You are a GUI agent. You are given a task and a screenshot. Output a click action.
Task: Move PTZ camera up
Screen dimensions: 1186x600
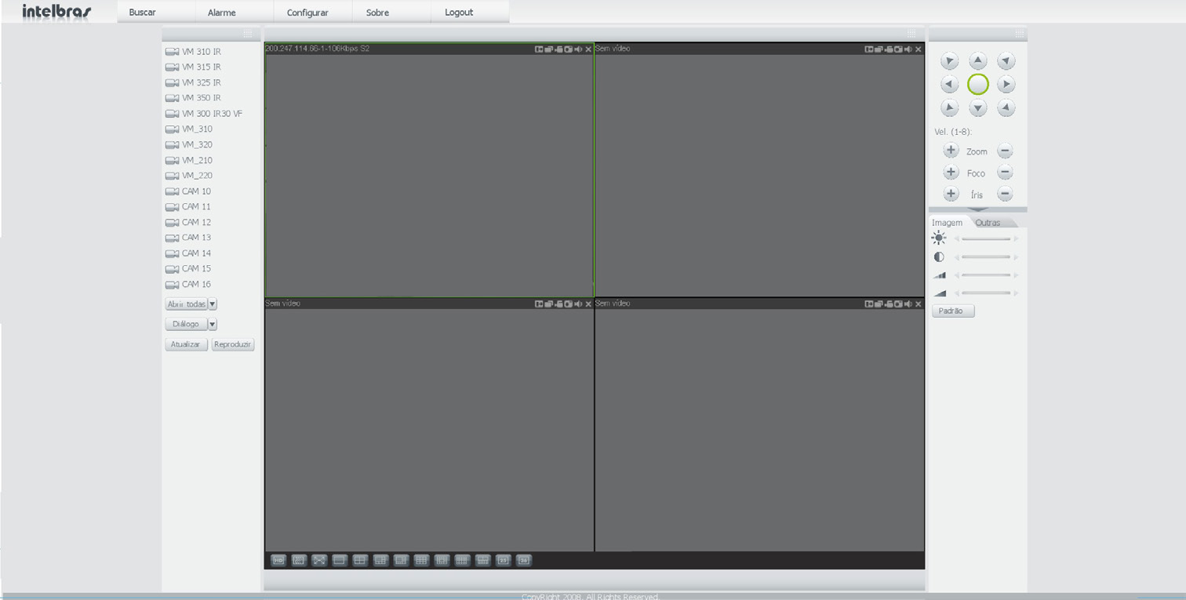click(977, 60)
